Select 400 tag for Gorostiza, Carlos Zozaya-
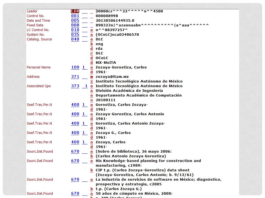Screen dimensions: 265x198 (x=75, y=105)
